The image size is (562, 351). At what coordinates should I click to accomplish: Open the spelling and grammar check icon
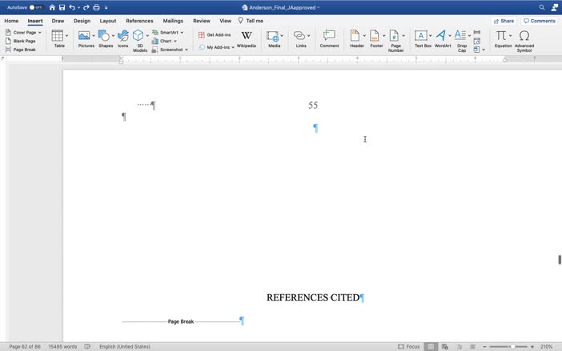click(x=87, y=347)
